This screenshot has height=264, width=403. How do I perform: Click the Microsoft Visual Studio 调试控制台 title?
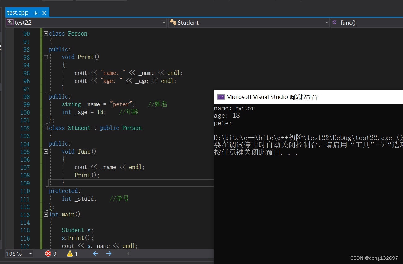click(x=272, y=97)
